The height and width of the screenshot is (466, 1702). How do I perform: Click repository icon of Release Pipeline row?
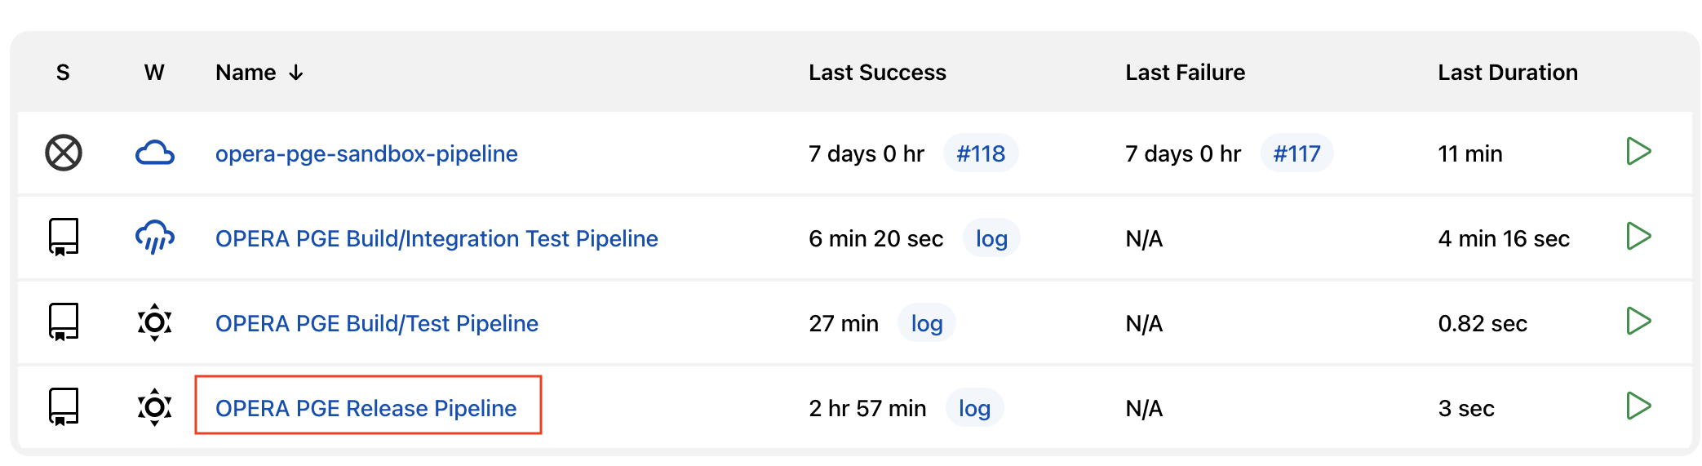(64, 407)
